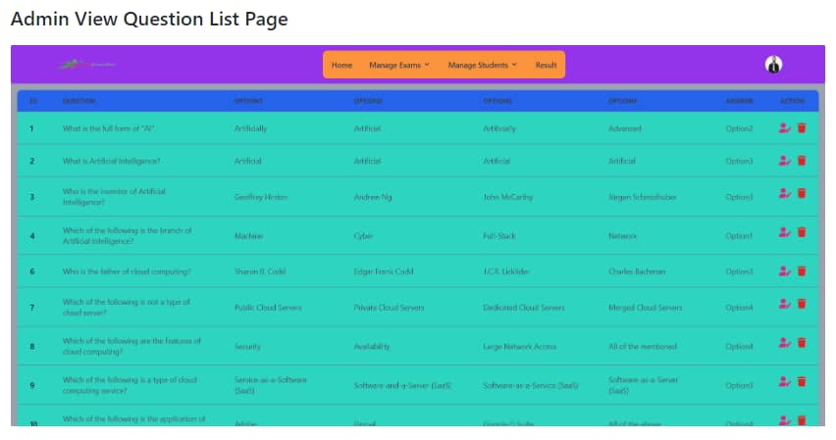This screenshot has width=836, height=440.
Task: Click the 'John McCarthy' option cell
Action: pyautogui.click(x=508, y=197)
